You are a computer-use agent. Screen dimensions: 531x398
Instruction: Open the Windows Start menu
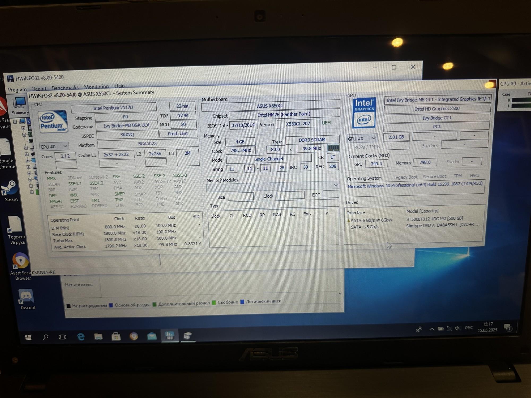28,337
